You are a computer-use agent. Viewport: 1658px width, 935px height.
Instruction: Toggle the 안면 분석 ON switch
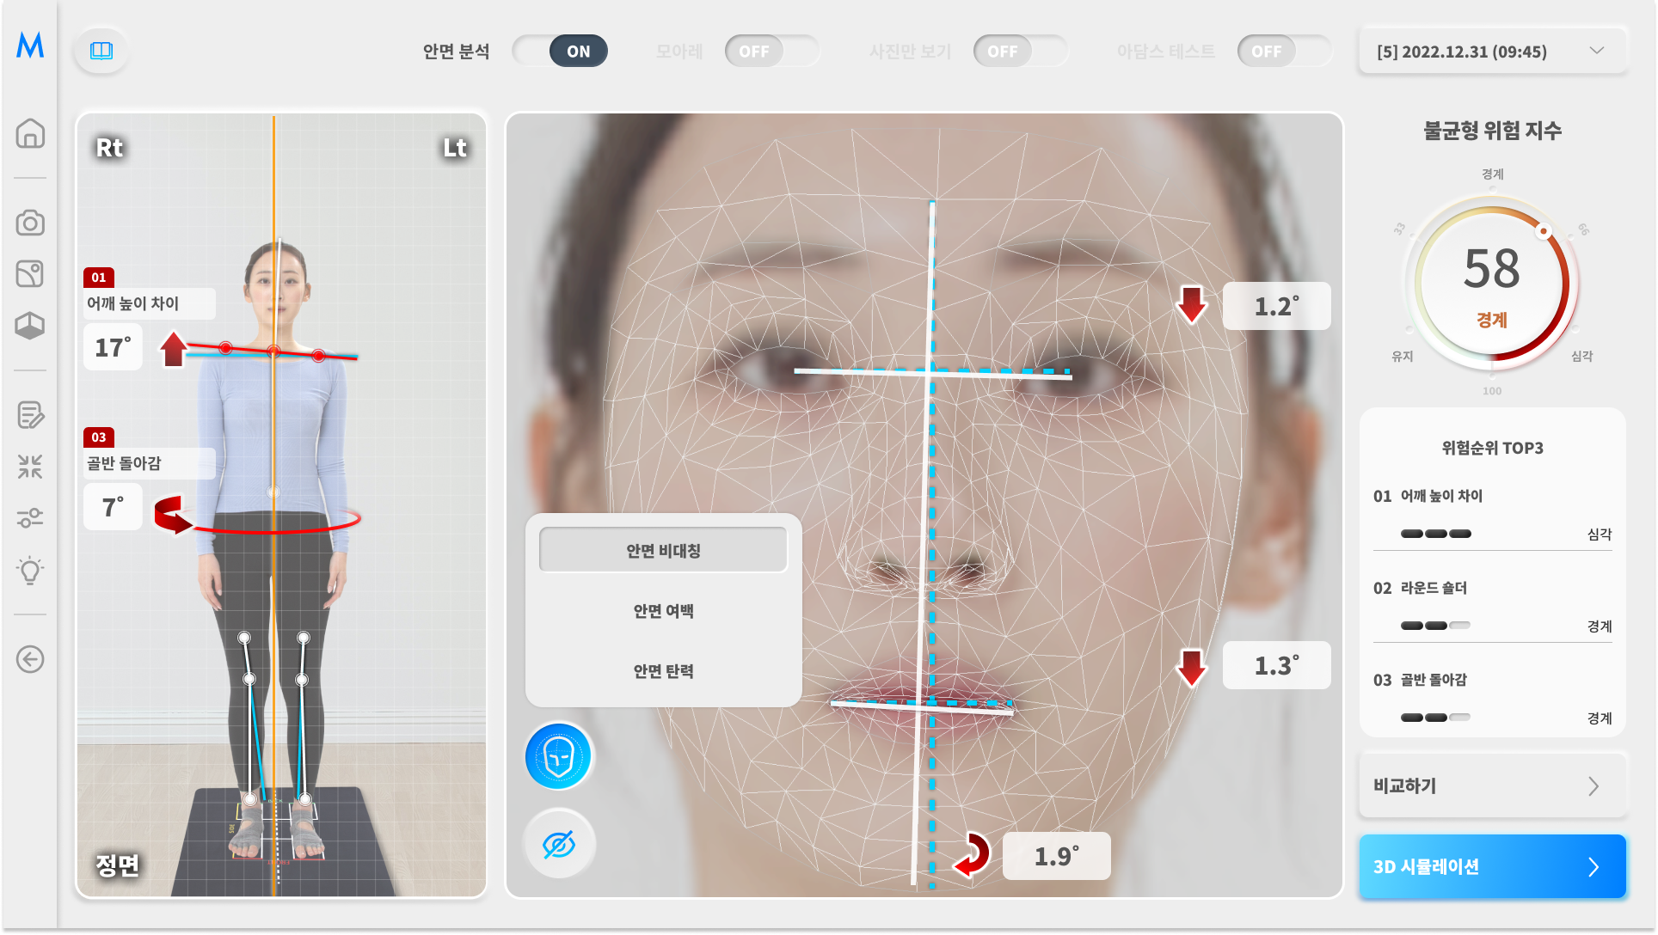point(560,52)
